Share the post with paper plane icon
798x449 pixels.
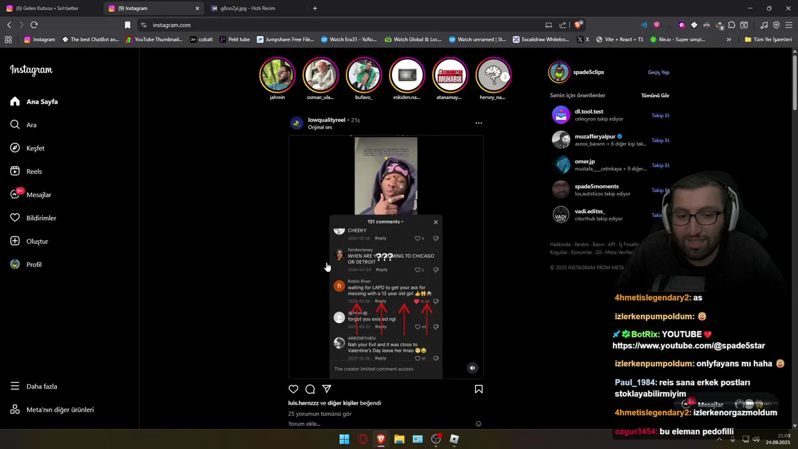point(327,389)
